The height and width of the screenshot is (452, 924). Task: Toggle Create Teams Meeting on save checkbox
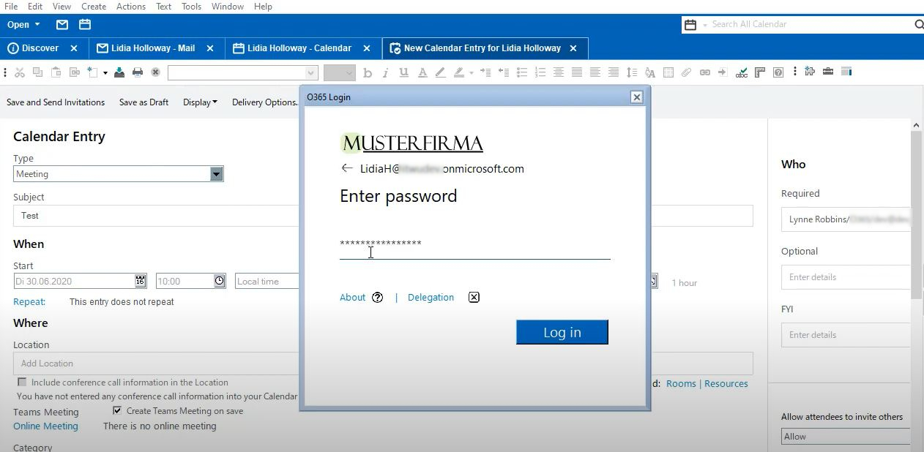pyautogui.click(x=117, y=411)
